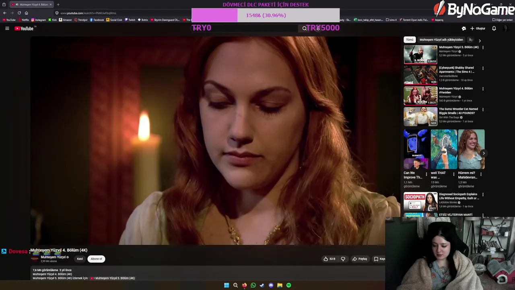Open the notifications bell
The width and height of the screenshot is (515, 290).
pyautogui.click(x=494, y=28)
